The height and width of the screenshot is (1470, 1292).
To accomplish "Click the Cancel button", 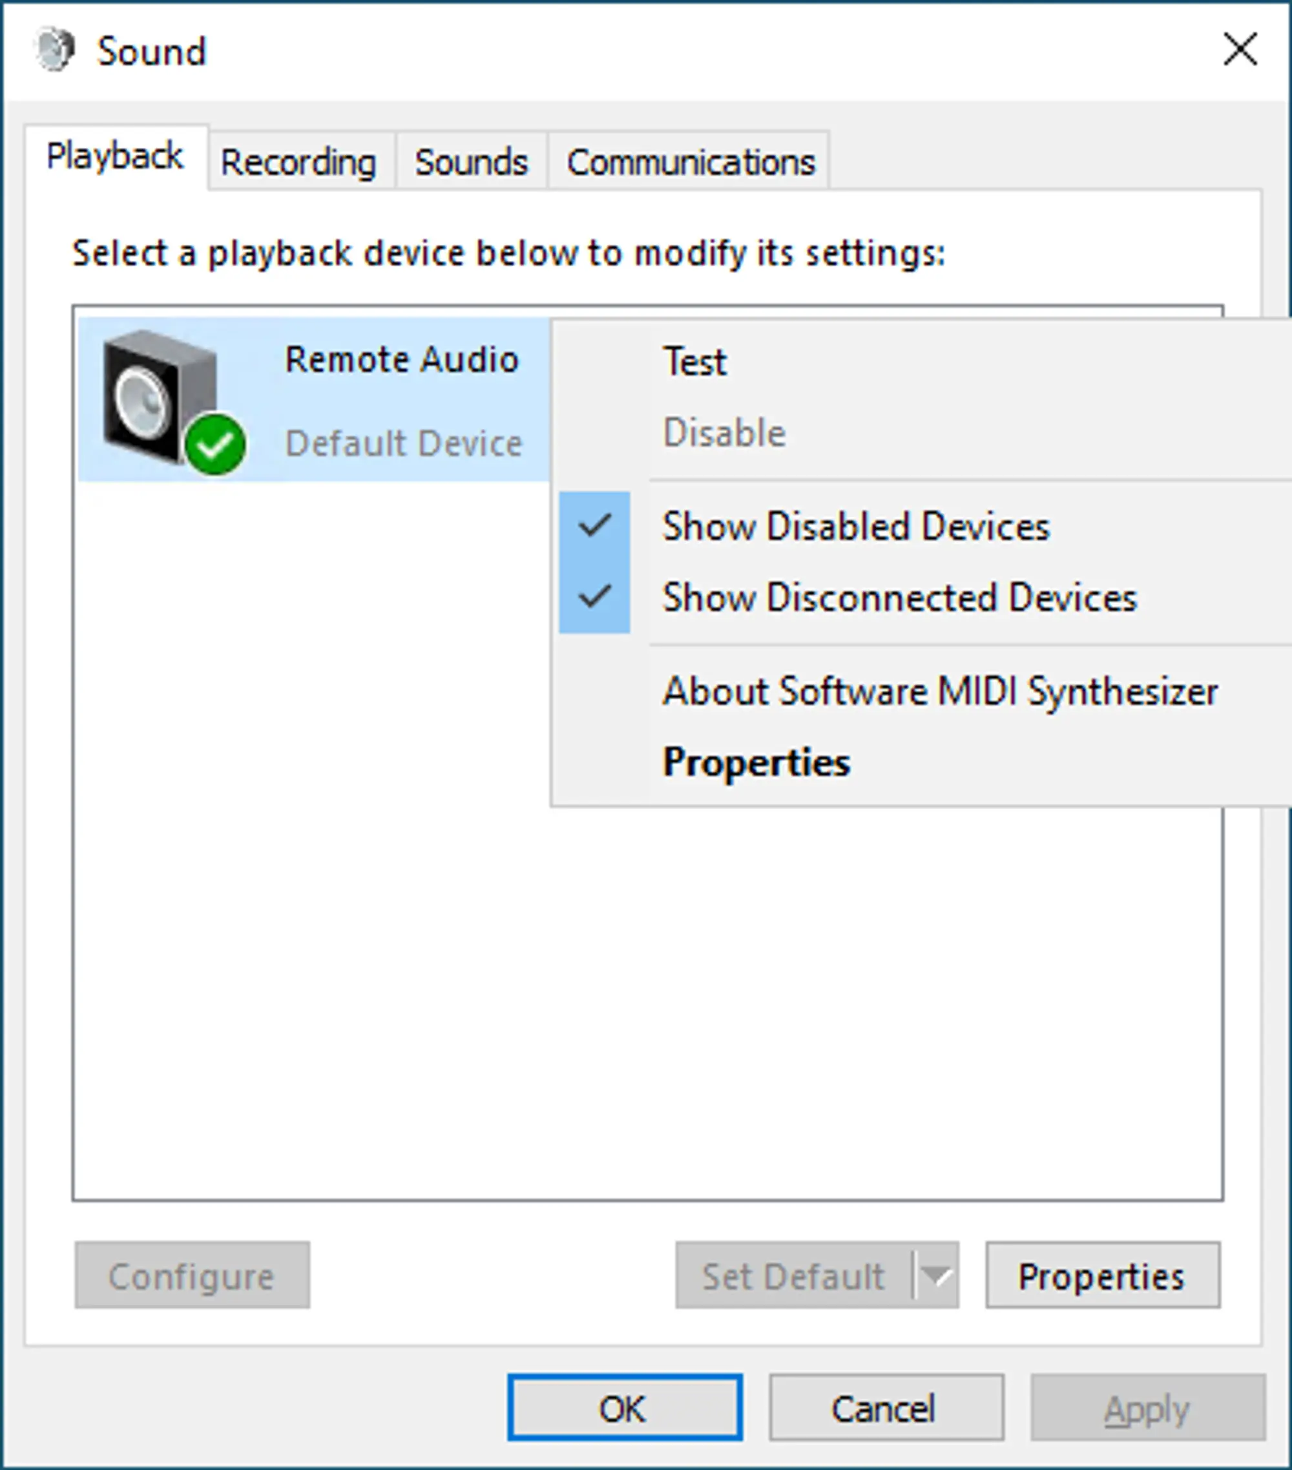I will [885, 1407].
